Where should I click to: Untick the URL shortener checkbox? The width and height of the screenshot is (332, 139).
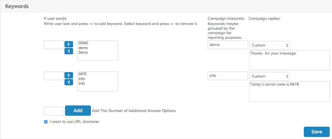46,122
